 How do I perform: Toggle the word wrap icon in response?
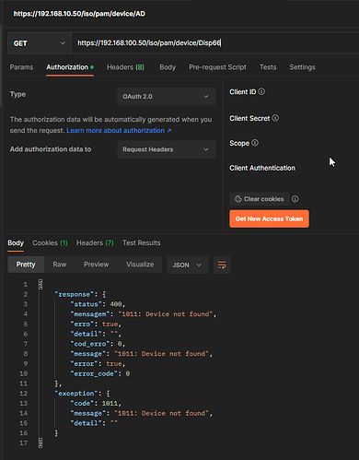[x=222, y=265]
